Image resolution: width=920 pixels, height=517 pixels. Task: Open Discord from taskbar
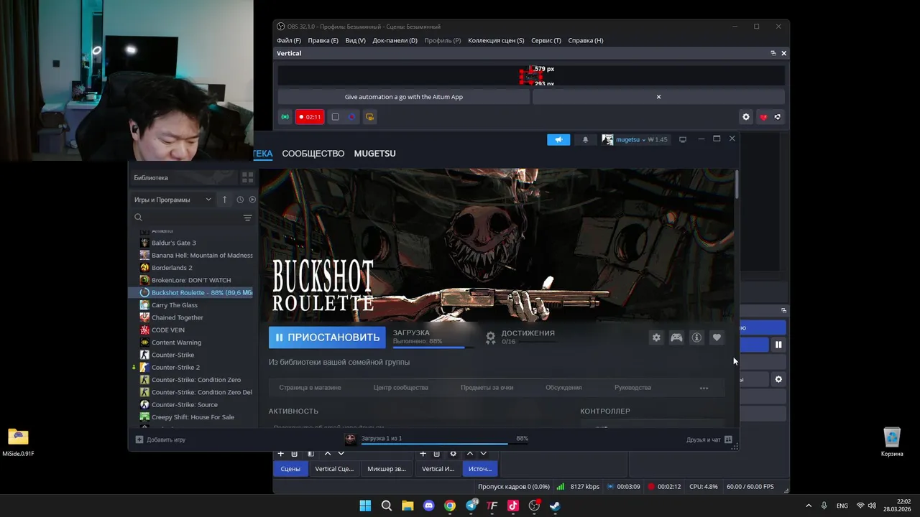click(428, 506)
